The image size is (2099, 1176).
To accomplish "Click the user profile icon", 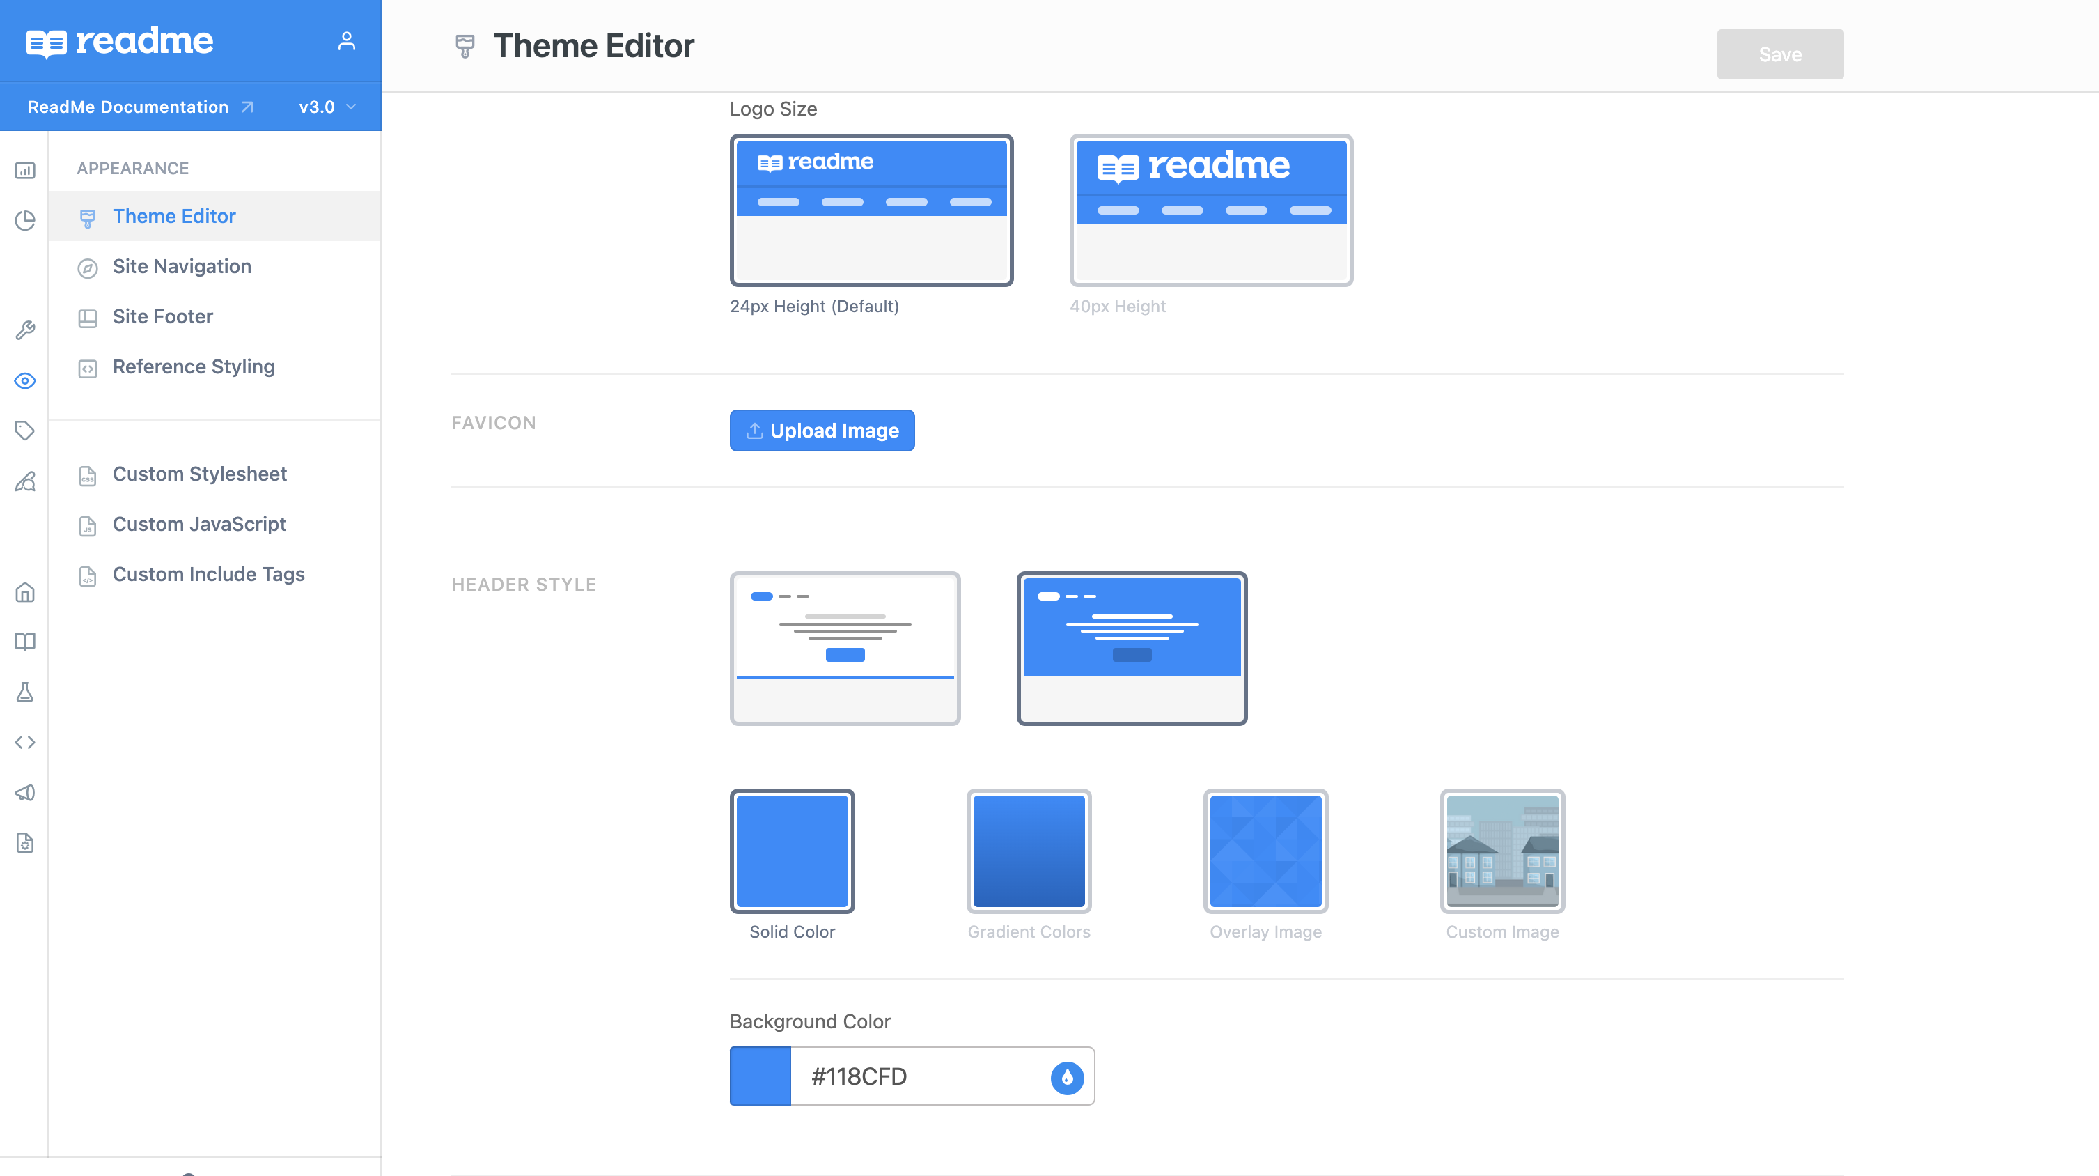I will [x=346, y=40].
